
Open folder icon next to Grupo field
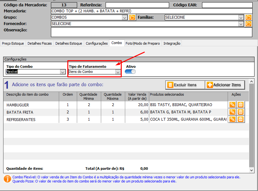132,17
